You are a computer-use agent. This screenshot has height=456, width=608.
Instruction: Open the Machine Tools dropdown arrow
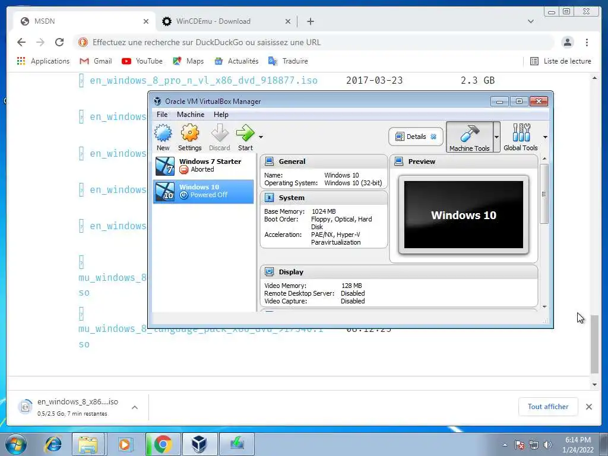pyautogui.click(x=496, y=137)
